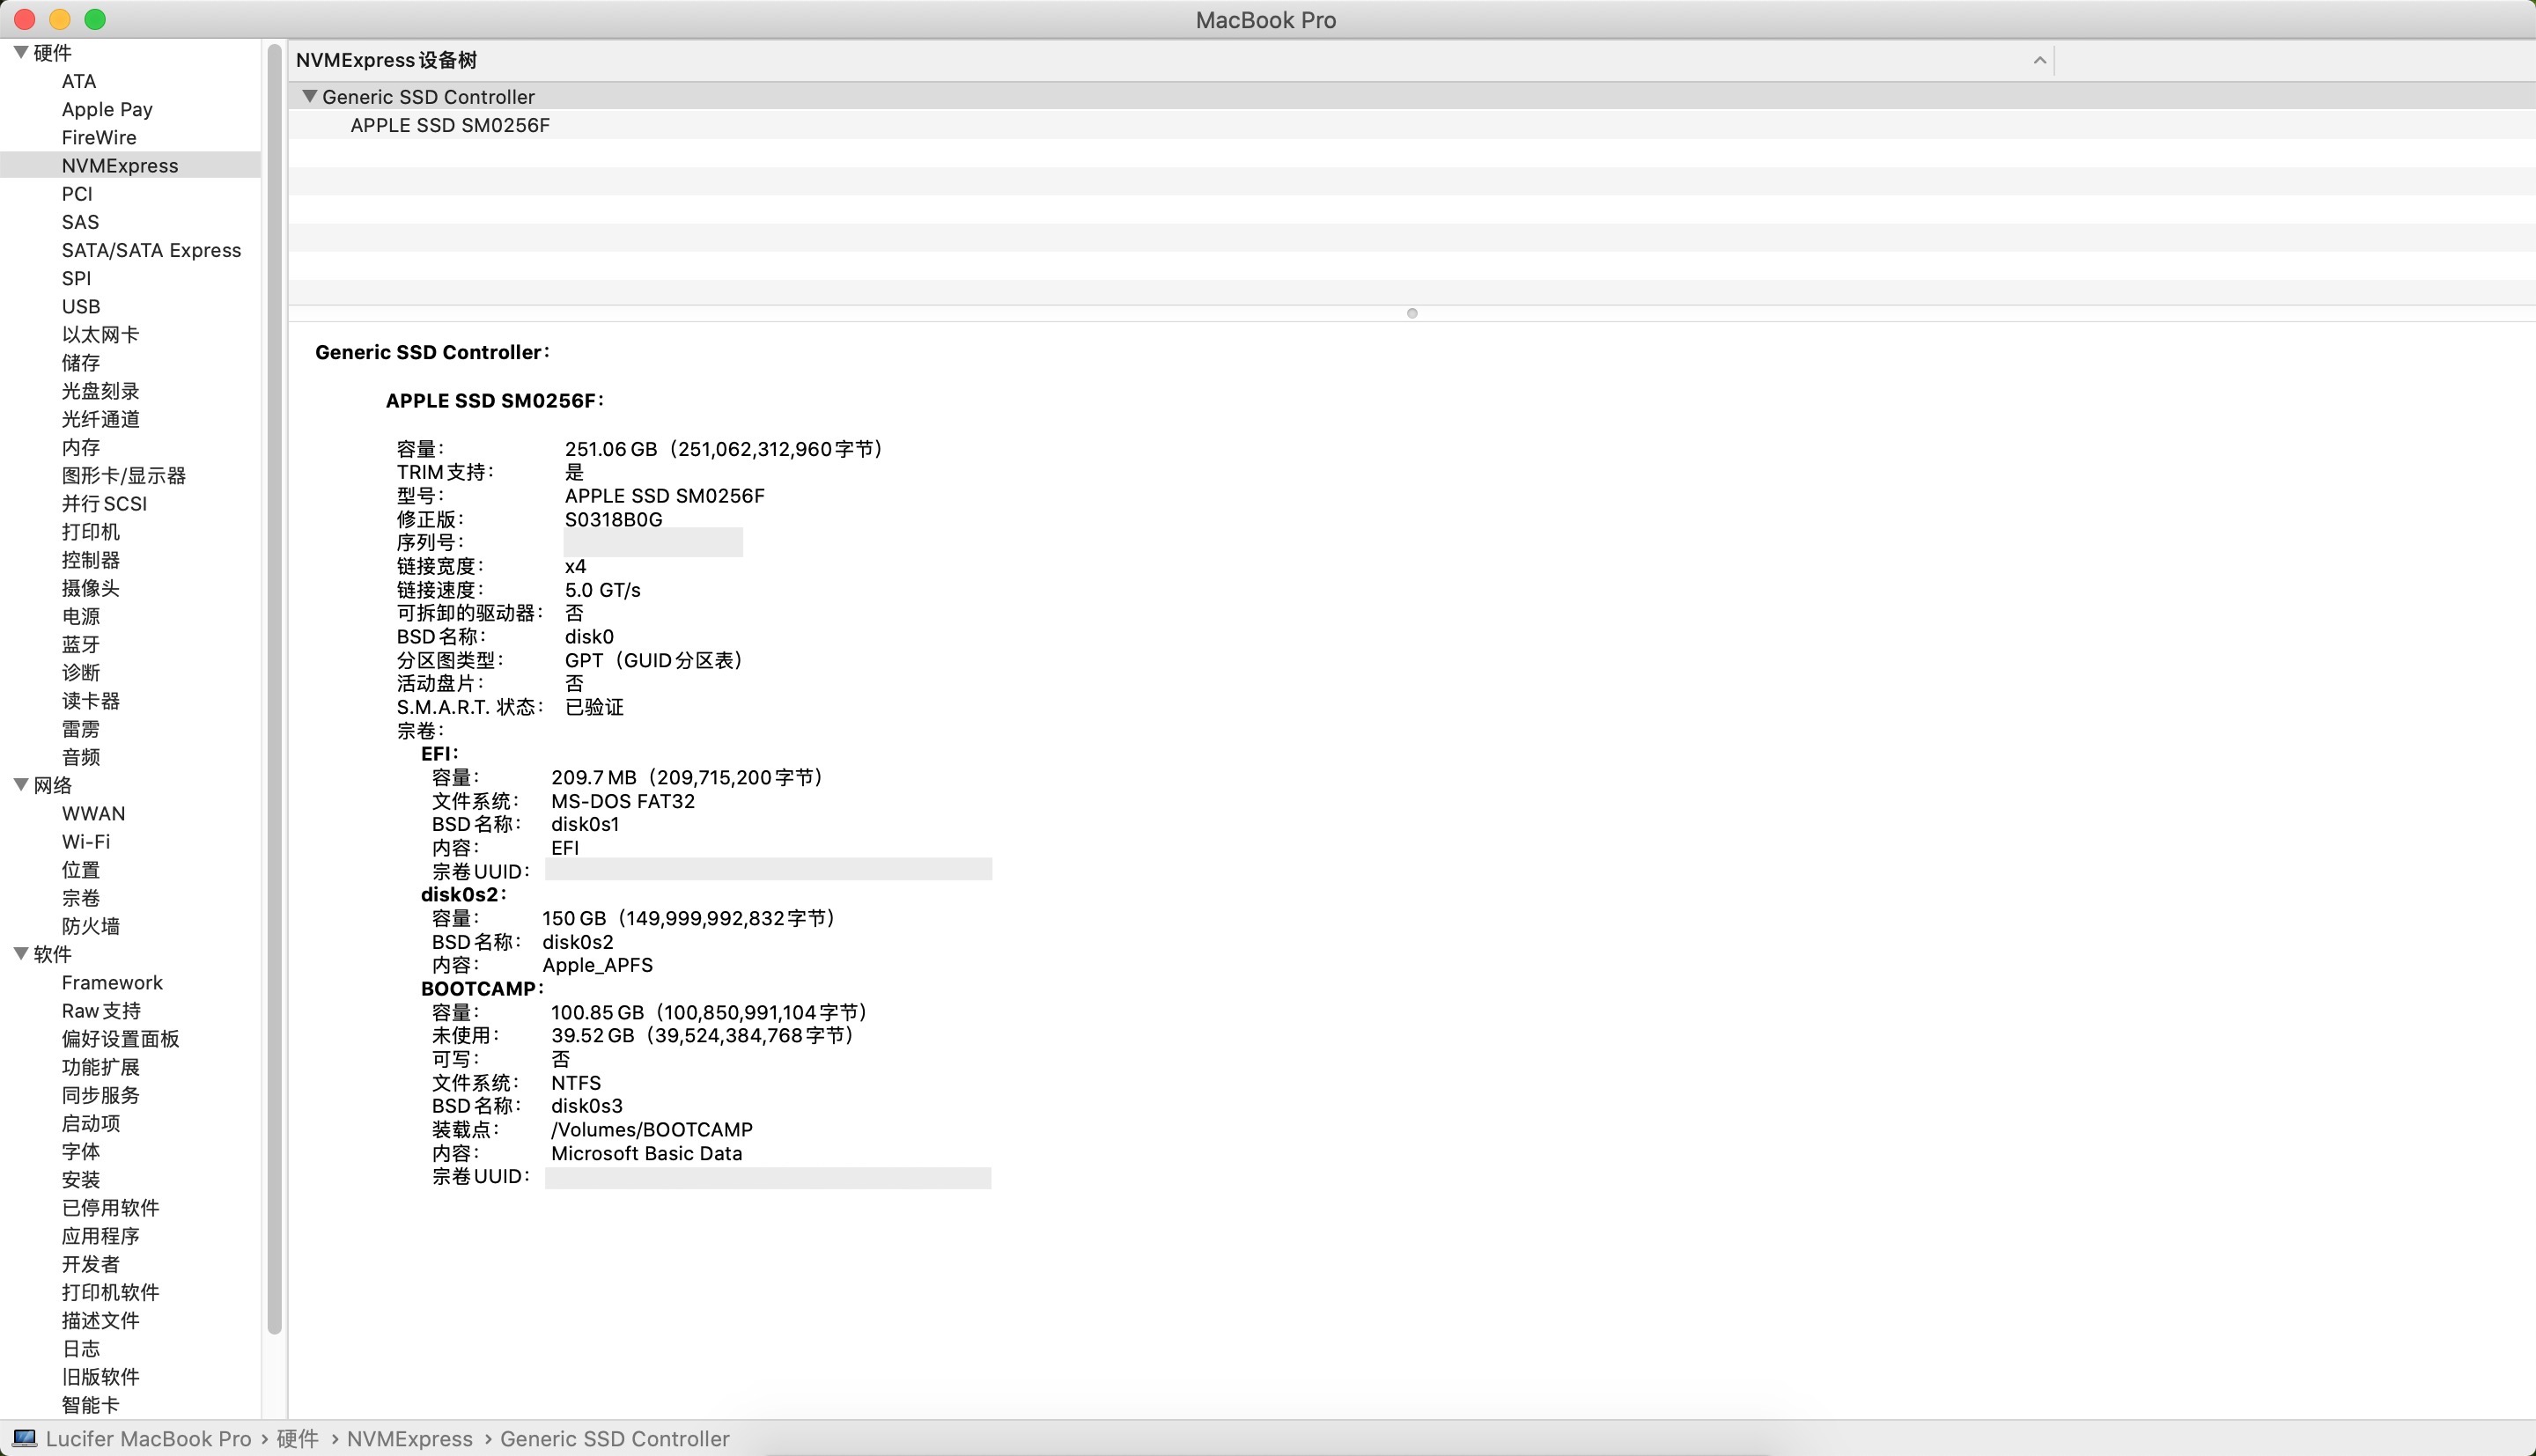This screenshot has width=2536, height=1456.
Task: Click NVMExpress 设备树 column header
Action: click(386, 61)
